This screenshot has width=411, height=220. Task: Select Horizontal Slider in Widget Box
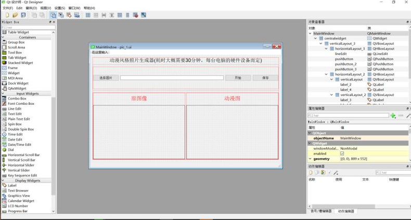[x=21, y=165]
